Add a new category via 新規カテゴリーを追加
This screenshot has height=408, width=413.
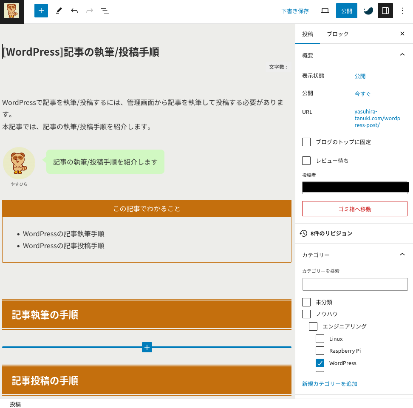point(329,384)
